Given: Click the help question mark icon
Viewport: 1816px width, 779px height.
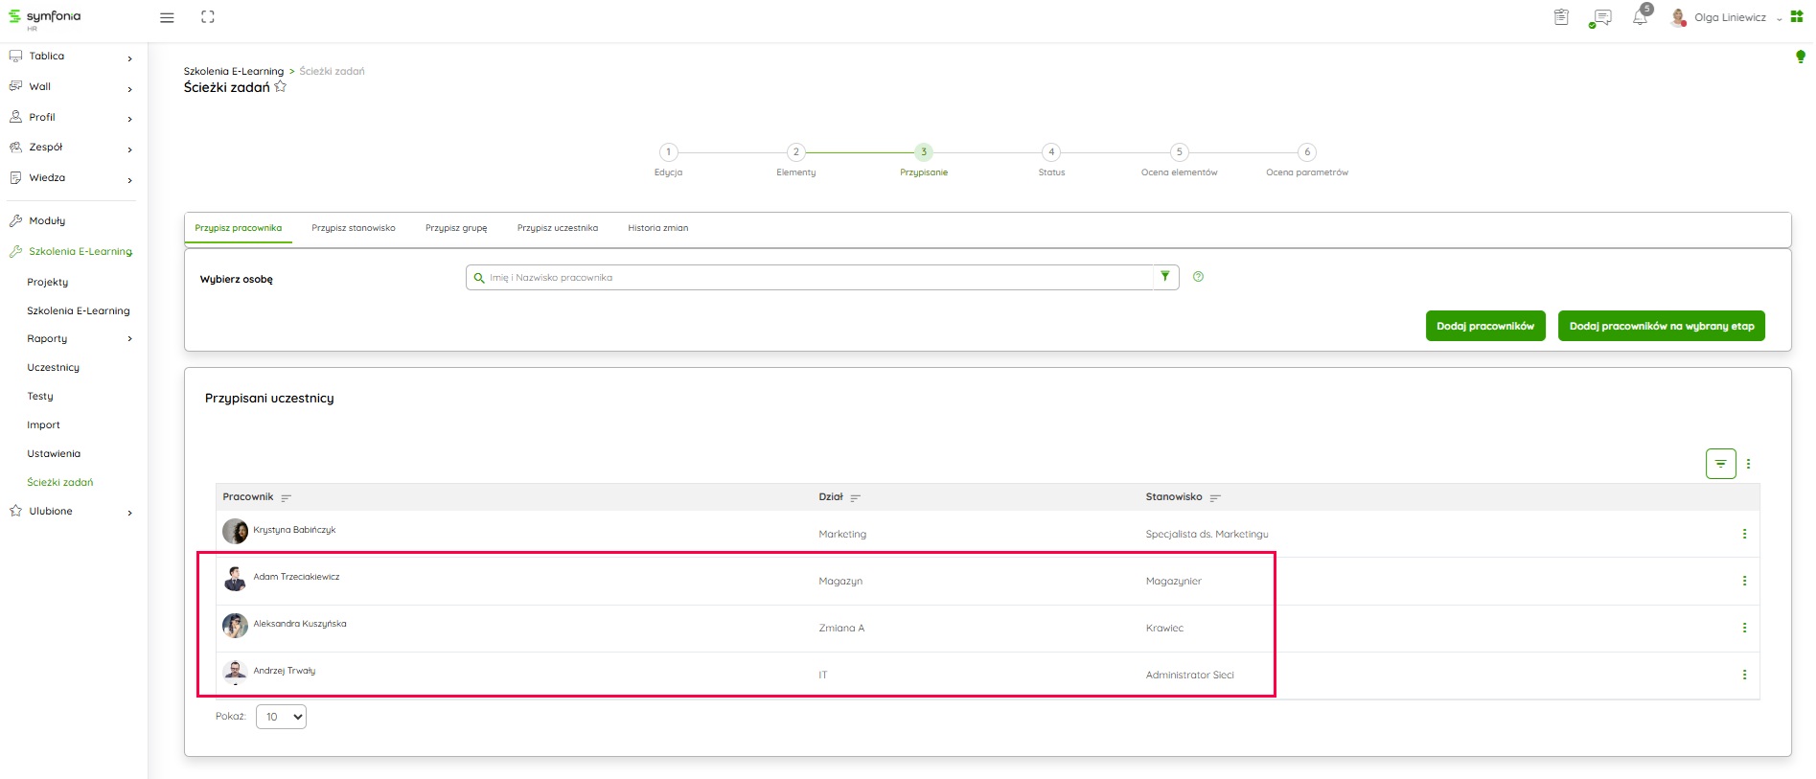Looking at the screenshot, I should click(1198, 277).
